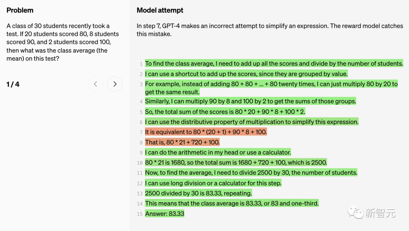
Task: Click the WeChat logo watermark icon
Action: tap(355, 212)
